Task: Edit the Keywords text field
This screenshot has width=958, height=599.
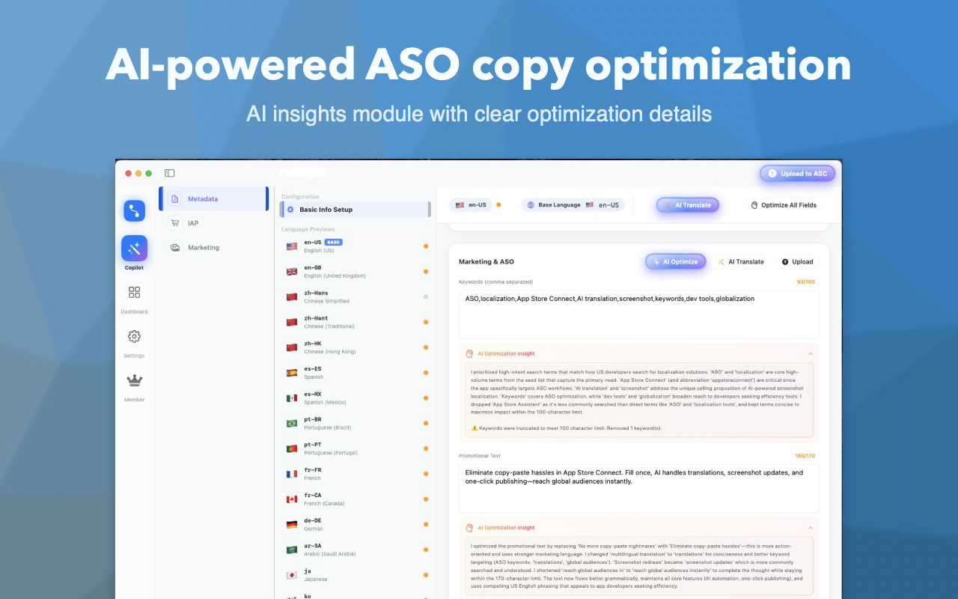Action: point(638,314)
